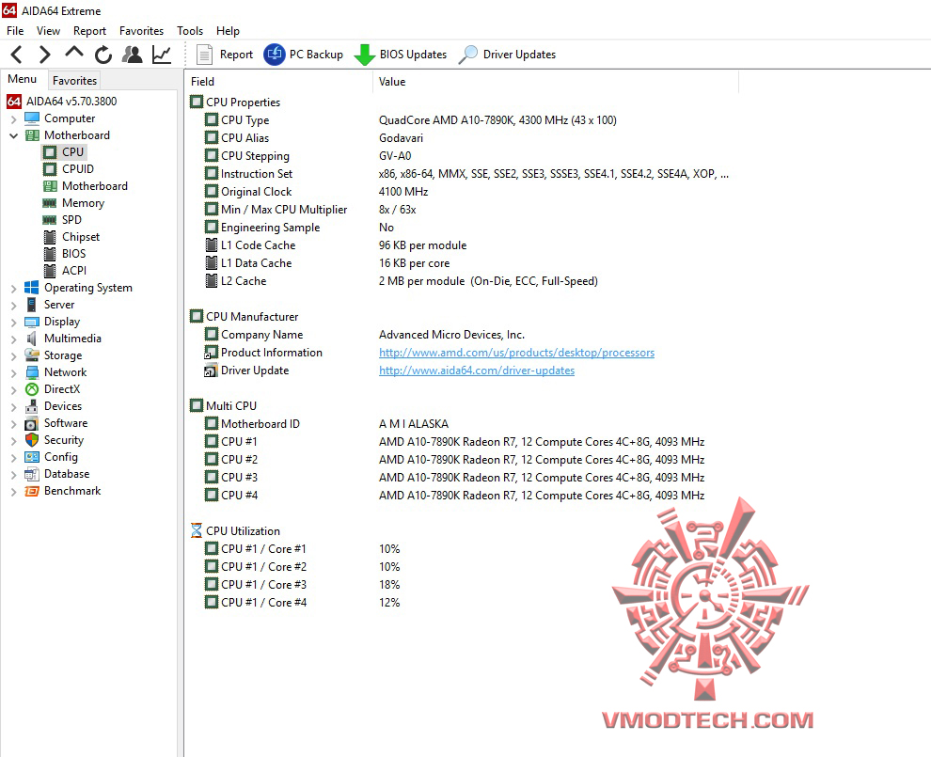Select the ACPI tree item
This screenshot has width=931, height=757.
tap(74, 271)
